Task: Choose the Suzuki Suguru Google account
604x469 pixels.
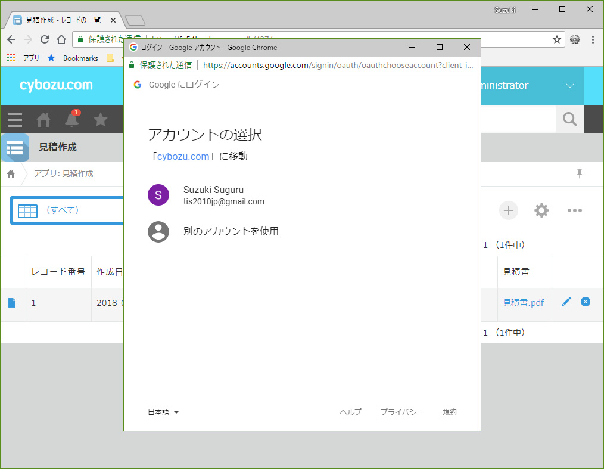Action: (206, 195)
